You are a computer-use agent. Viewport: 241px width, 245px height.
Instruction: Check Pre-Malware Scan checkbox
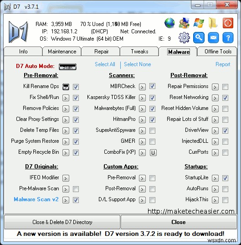(76, 189)
